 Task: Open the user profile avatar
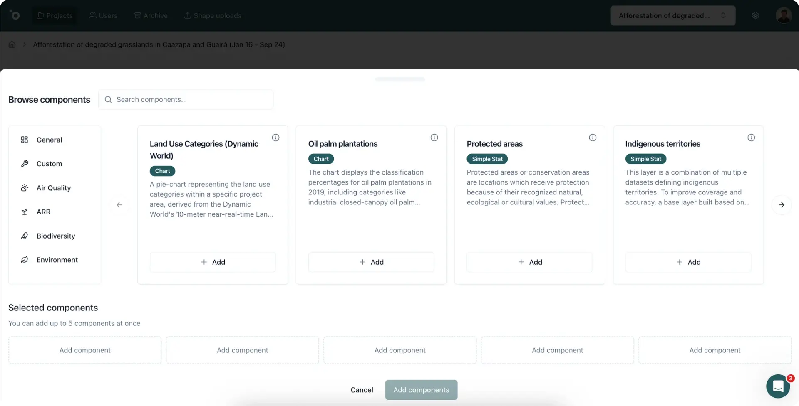pos(783,15)
